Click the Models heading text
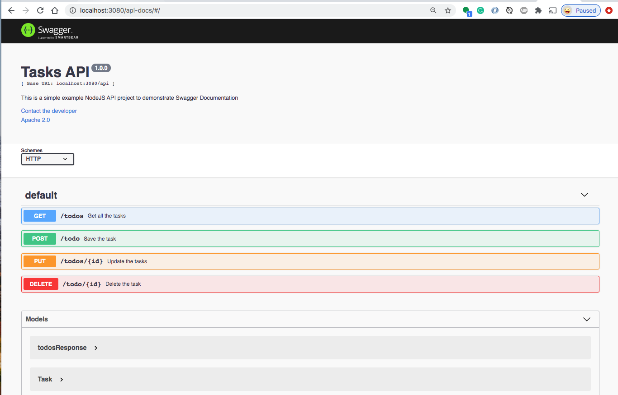618x395 pixels. [x=37, y=319]
